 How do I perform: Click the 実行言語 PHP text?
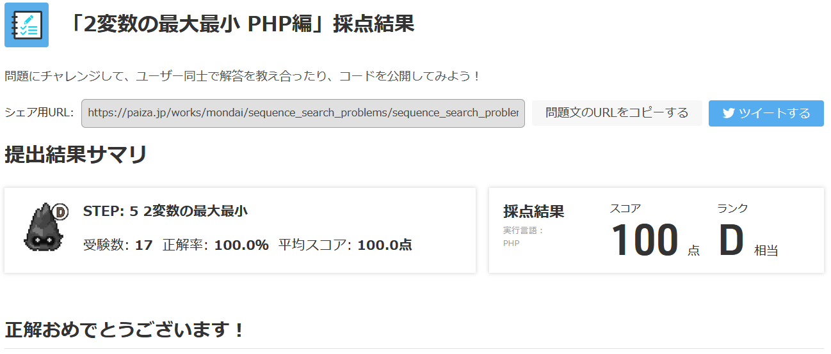tap(523, 236)
